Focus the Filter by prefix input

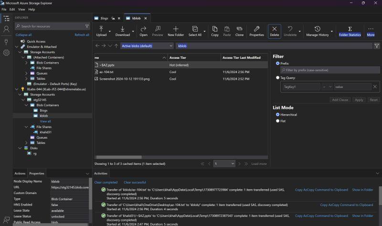[330, 70]
